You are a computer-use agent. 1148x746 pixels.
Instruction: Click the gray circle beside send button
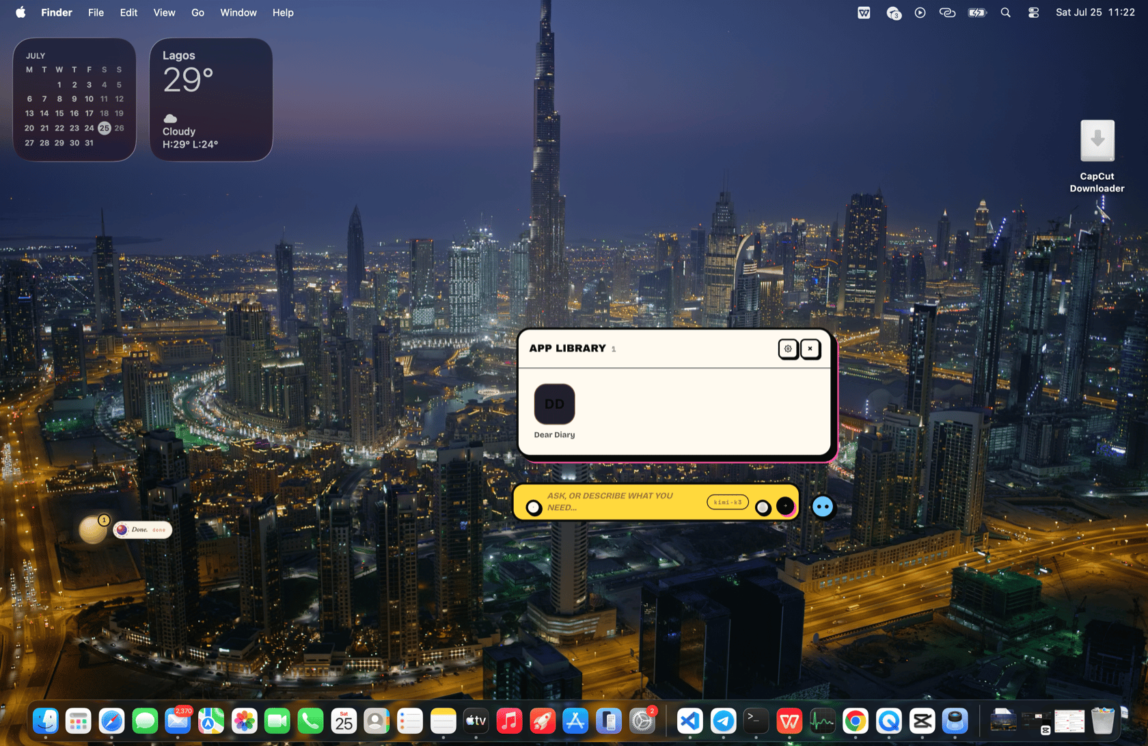[763, 507]
